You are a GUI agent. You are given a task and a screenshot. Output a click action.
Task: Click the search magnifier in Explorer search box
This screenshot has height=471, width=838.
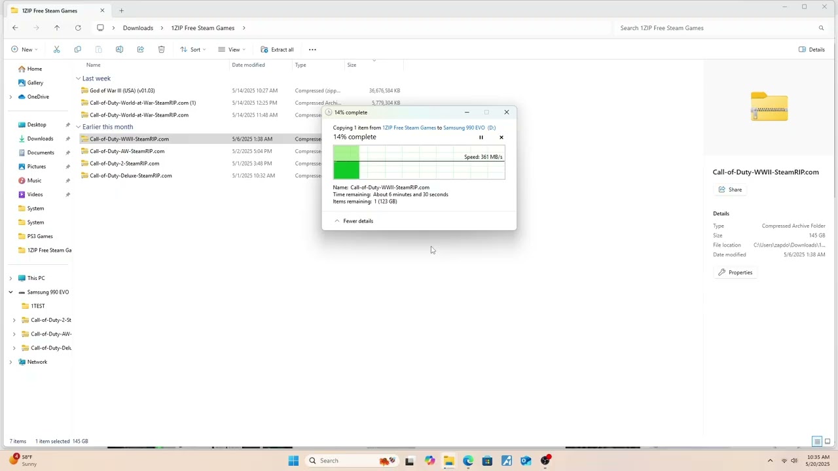[821, 28]
